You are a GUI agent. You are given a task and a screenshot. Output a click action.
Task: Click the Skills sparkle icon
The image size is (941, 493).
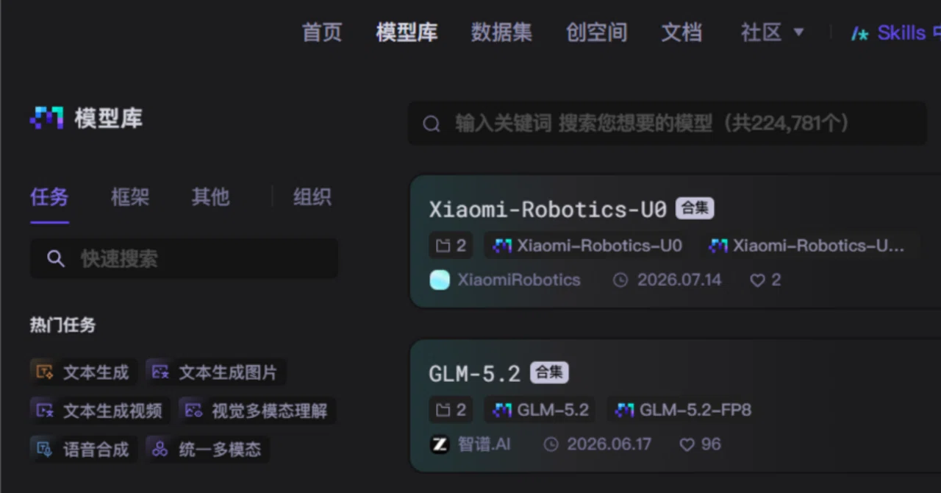click(860, 33)
